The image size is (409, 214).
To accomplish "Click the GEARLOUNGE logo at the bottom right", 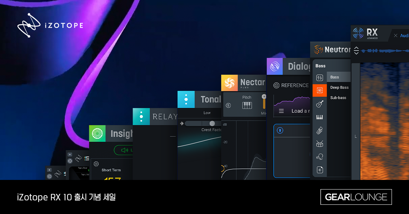I will point(356,197).
